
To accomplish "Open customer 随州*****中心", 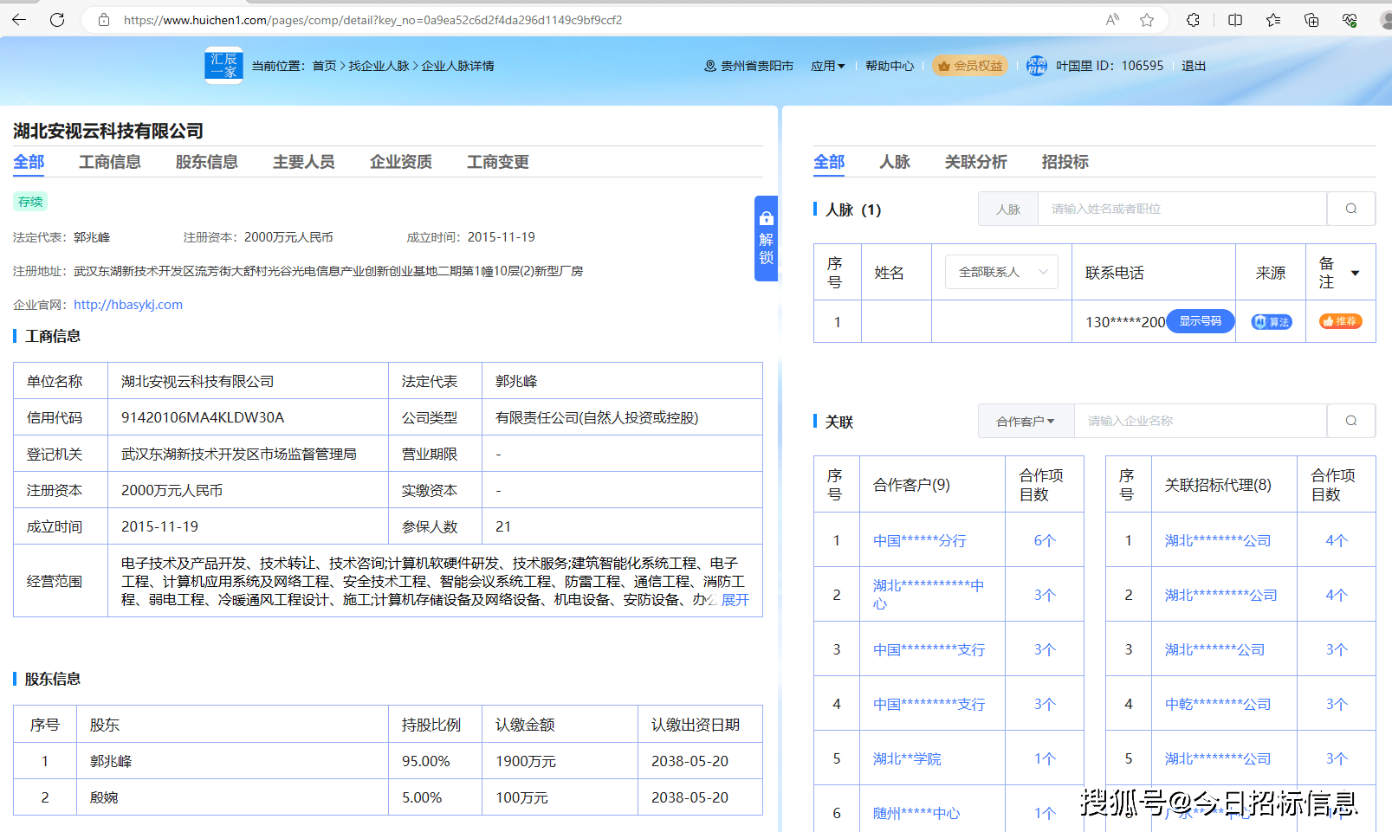I will [x=916, y=814].
